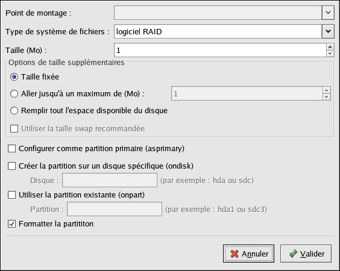This screenshot has height=271, width=340.
Task: Click up arrow of maximum size spinner
Action: point(327,90)
